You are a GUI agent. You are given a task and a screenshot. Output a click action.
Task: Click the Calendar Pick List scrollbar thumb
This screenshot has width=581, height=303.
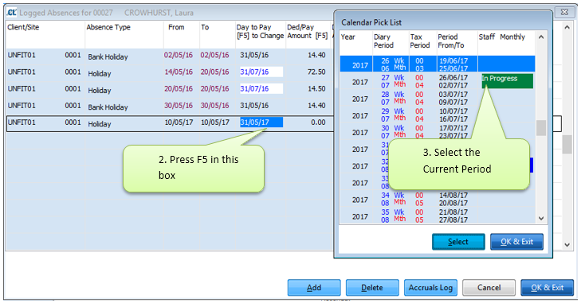[x=541, y=127]
